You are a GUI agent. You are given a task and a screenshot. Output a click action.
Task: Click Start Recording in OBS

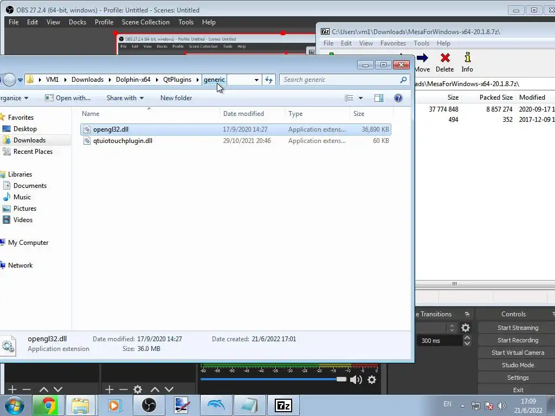coord(518,340)
